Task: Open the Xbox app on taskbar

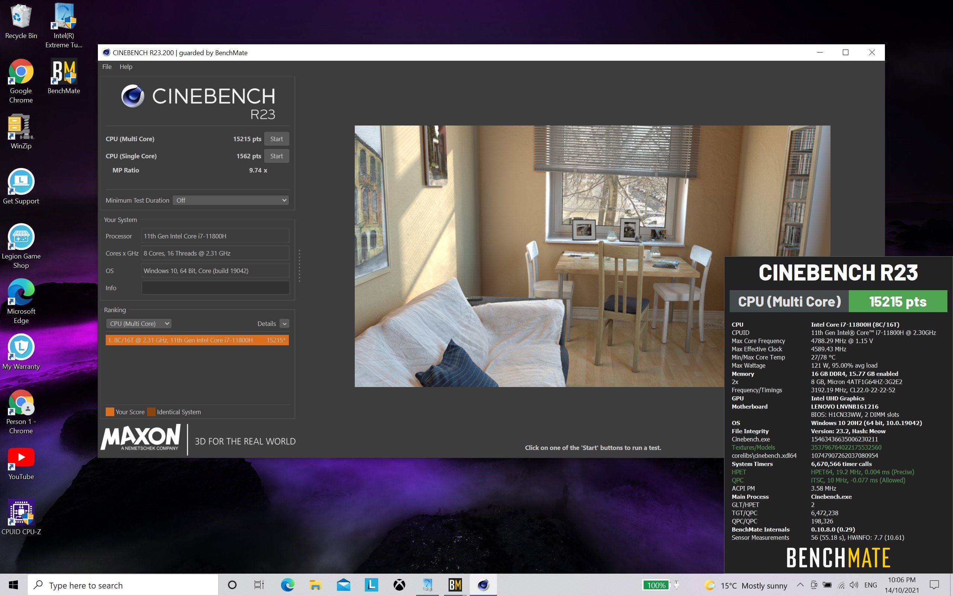Action: tap(399, 585)
